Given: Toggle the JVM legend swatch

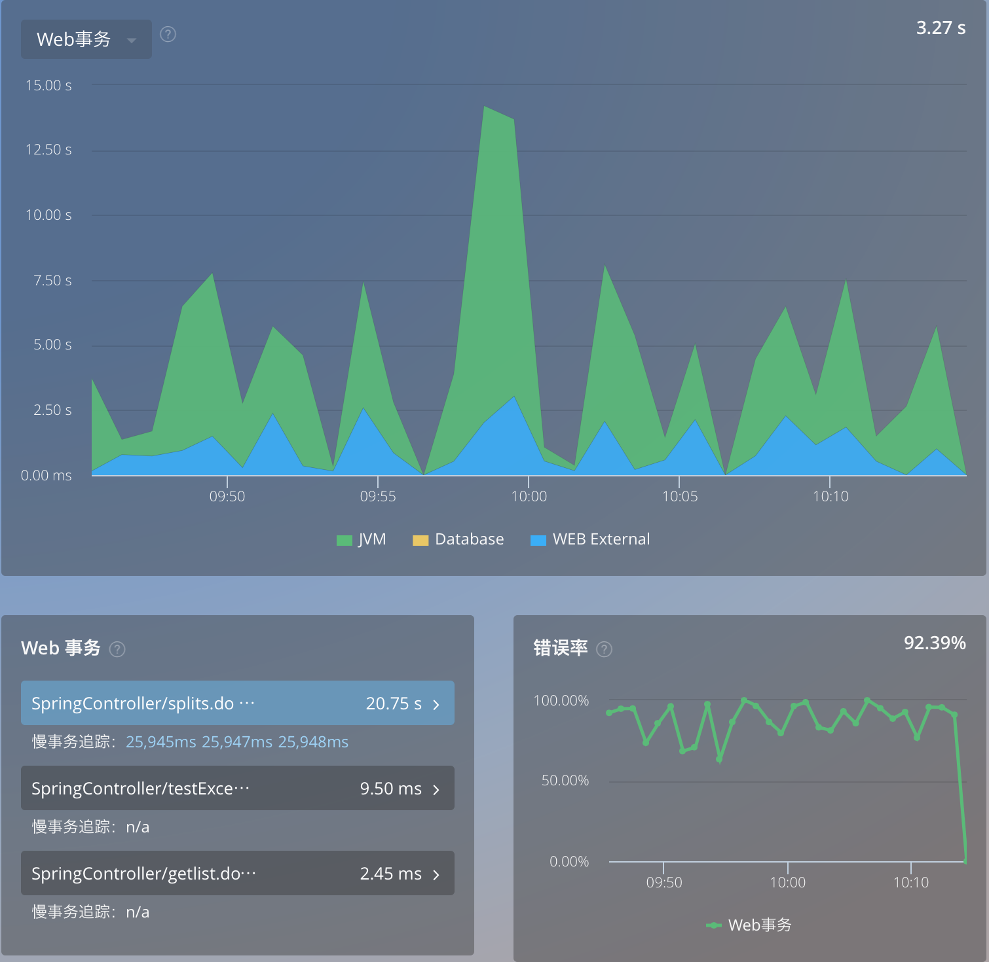Looking at the screenshot, I should pos(344,540).
